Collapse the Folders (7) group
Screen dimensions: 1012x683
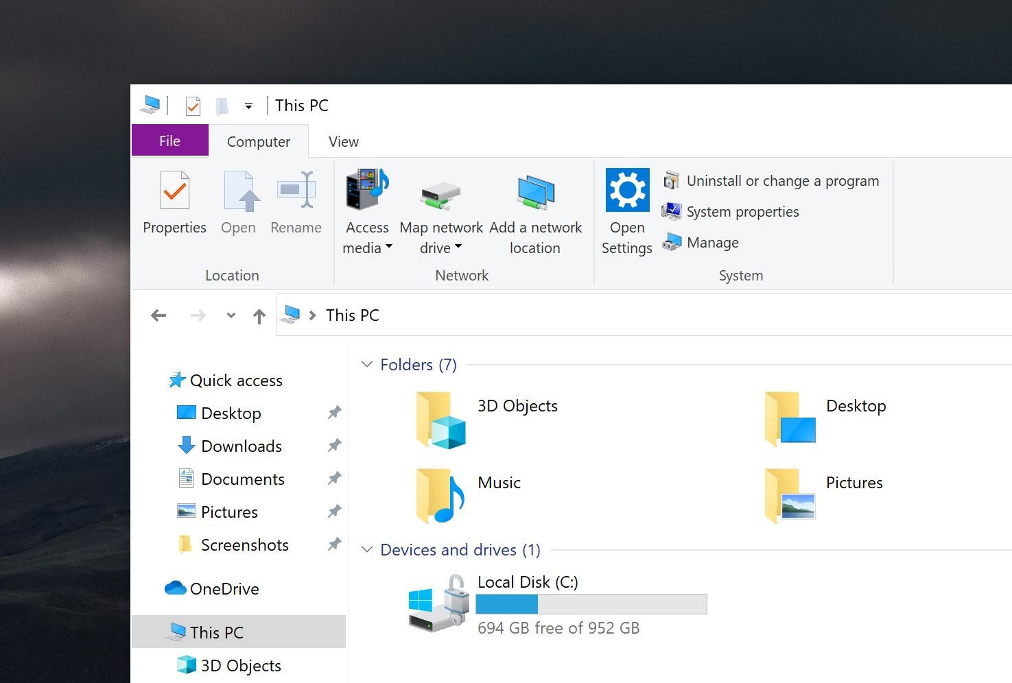(367, 364)
